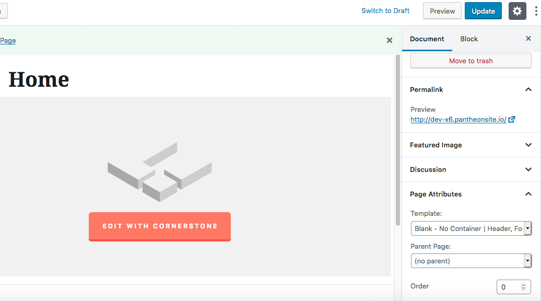Click the settings gear icon
This screenshot has height=301, width=541.
(517, 11)
